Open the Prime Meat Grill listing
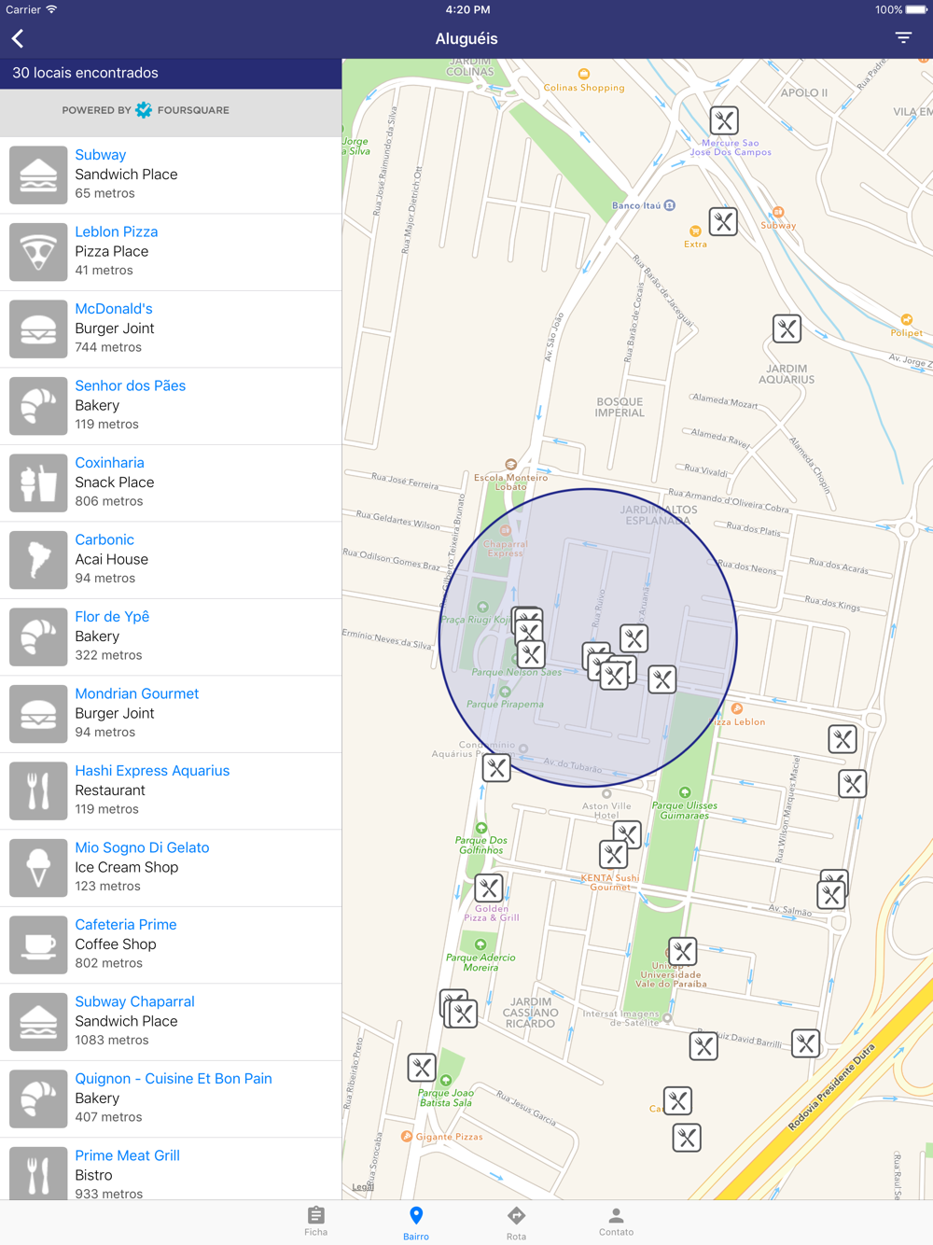The height and width of the screenshot is (1245, 933). pos(171,1169)
